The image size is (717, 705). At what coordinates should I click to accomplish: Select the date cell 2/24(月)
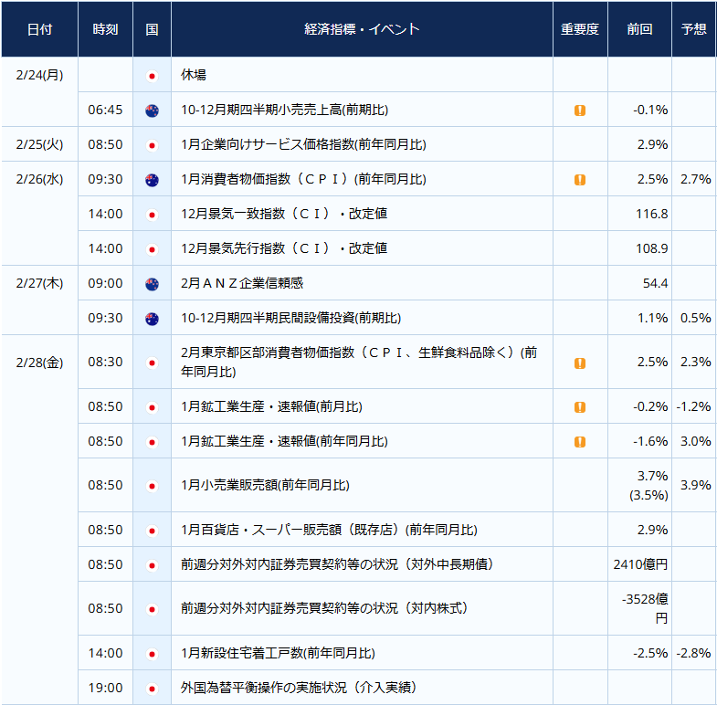coord(40,75)
